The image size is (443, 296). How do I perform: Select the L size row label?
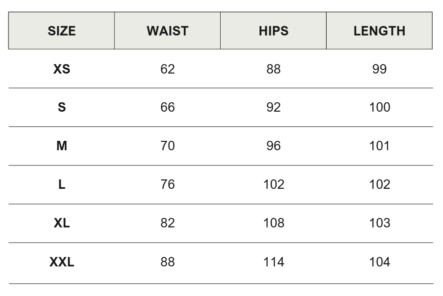point(62,185)
